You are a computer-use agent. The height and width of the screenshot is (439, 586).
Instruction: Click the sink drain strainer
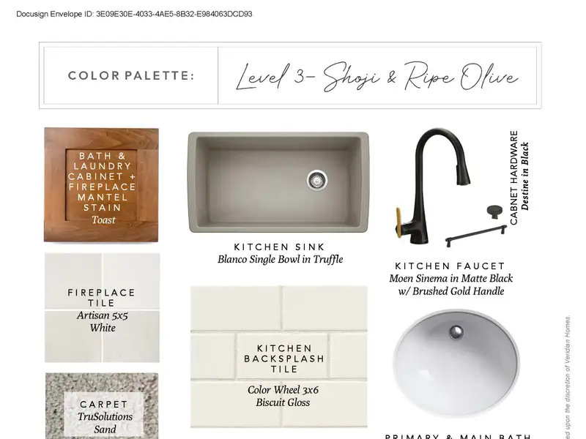317,180
